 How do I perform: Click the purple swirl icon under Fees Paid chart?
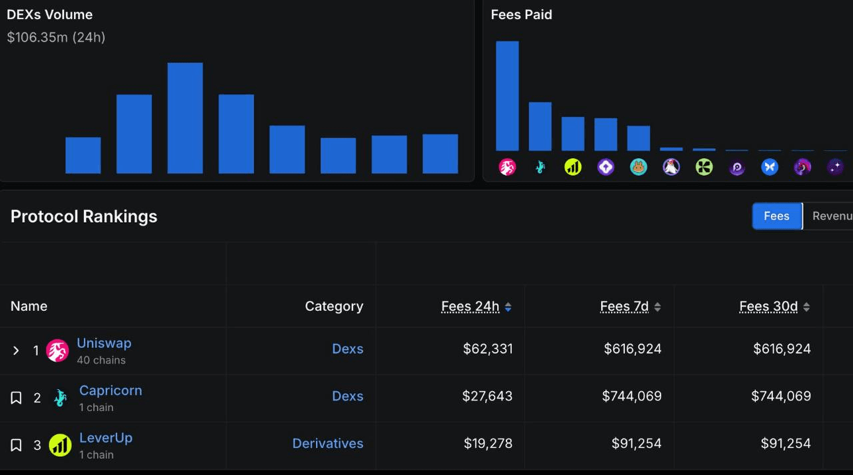737,167
